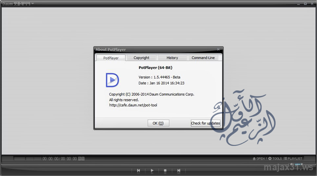
Task: Maximize the main player window
Action: click(305, 4)
